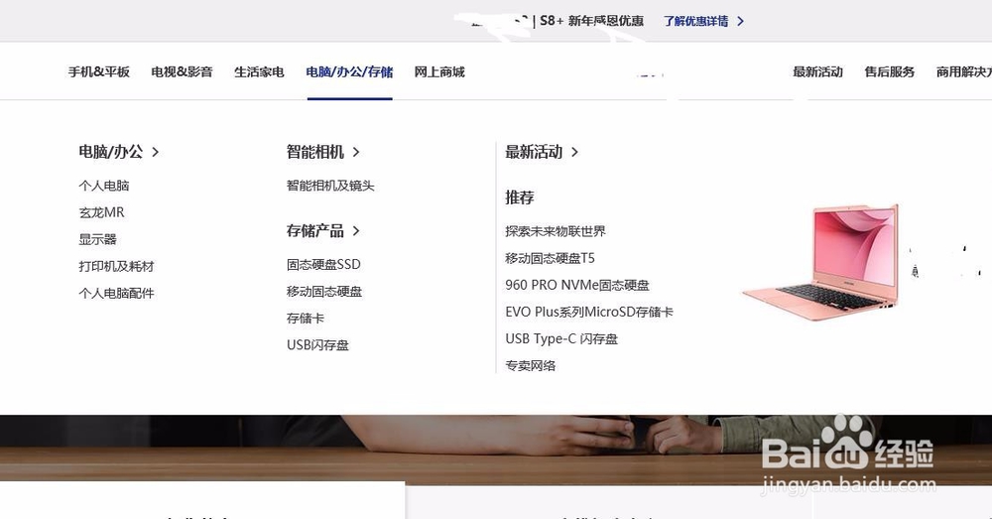The image size is (992, 519).
Task: Open the 电视&影音 navigation menu
Action: point(182,72)
